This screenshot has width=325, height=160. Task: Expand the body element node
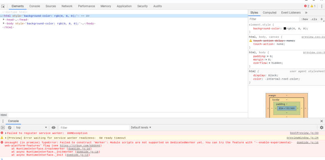[4, 23]
